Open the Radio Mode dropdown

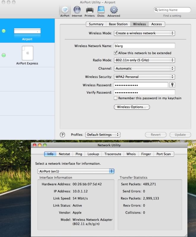(144, 60)
